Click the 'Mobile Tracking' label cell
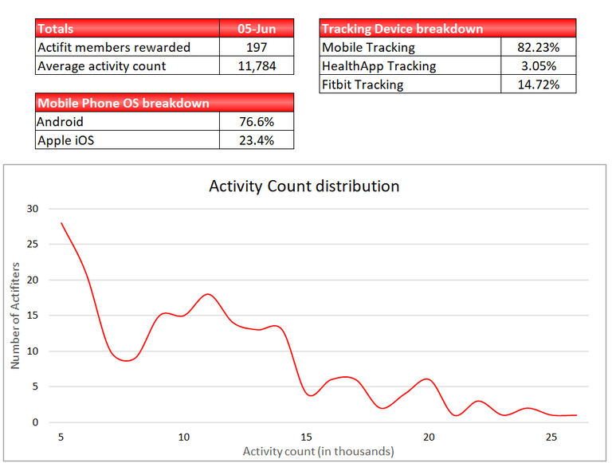This screenshot has width=612, height=463. (410, 47)
